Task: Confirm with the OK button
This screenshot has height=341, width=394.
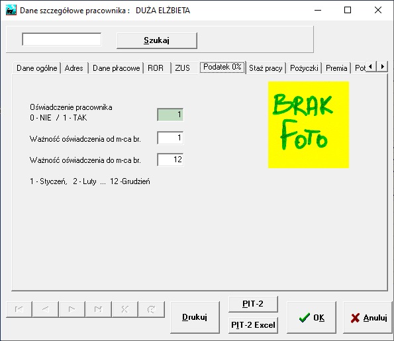Action: [312, 318]
